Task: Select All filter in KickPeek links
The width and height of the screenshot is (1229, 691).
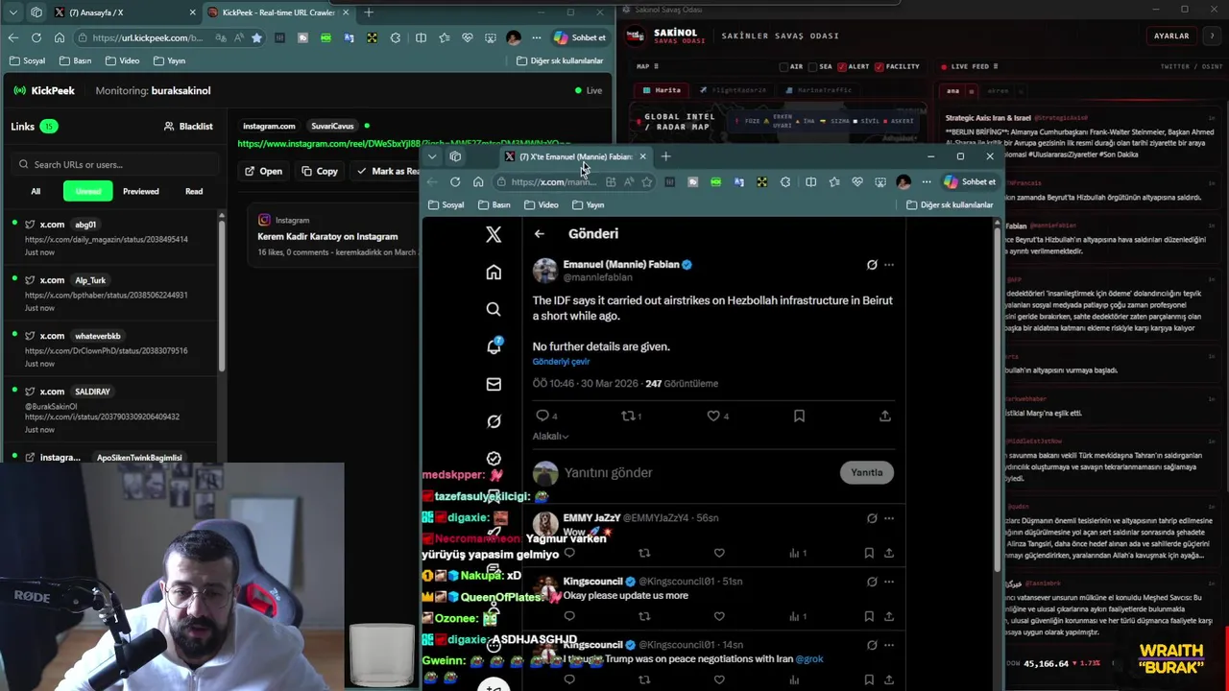Action: tap(36, 191)
